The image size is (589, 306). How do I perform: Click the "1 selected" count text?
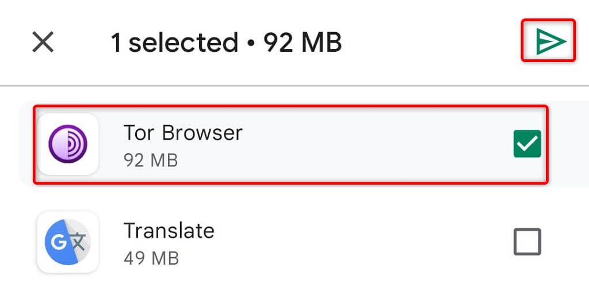coord(174,43)
